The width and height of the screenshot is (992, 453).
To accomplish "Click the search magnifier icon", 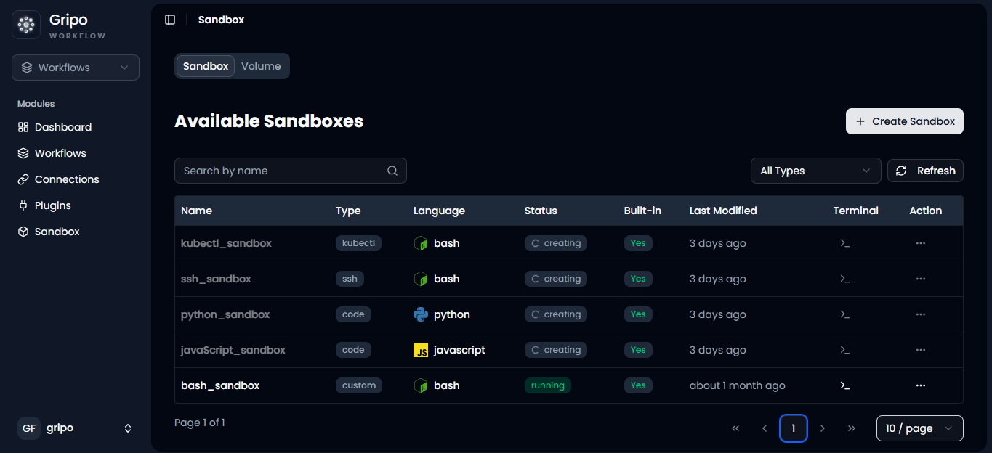I will pos(392,171).
